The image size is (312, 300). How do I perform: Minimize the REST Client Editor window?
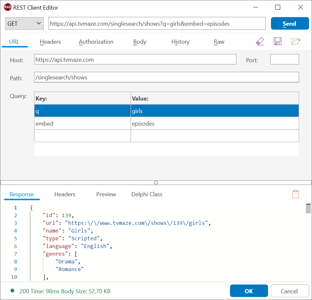click(x=255, y=7)
